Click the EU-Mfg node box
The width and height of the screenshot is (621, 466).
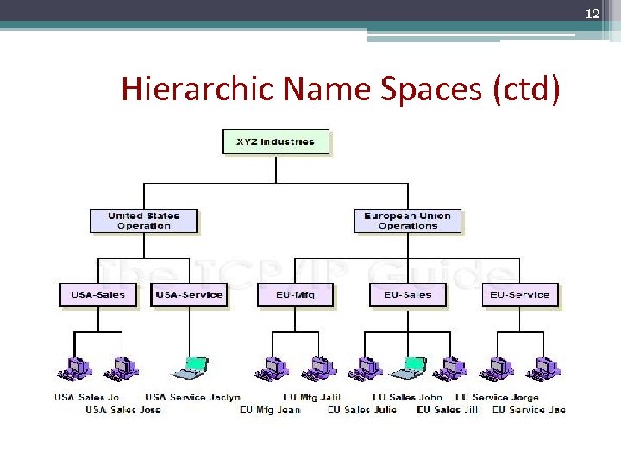296,295
